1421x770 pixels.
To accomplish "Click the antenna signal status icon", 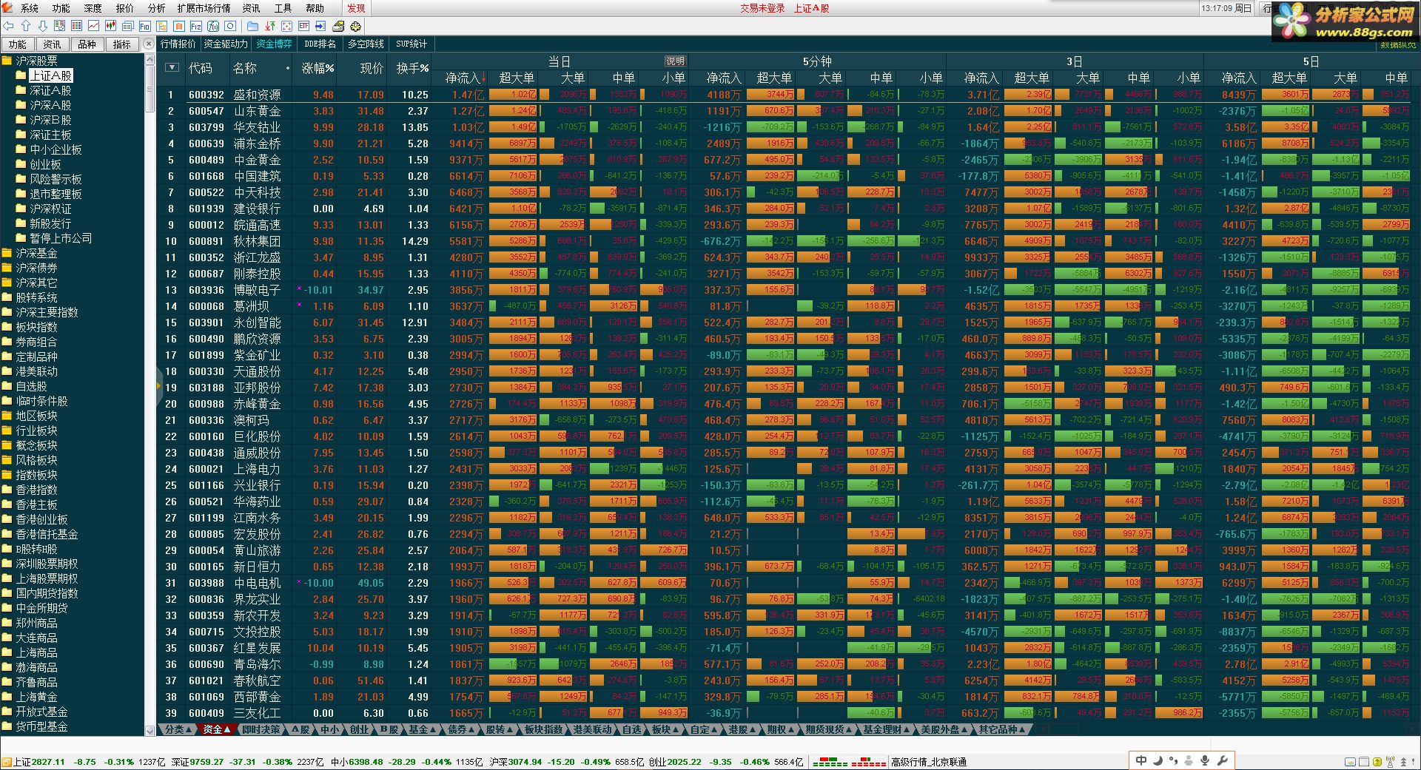I will [1390, 762].
